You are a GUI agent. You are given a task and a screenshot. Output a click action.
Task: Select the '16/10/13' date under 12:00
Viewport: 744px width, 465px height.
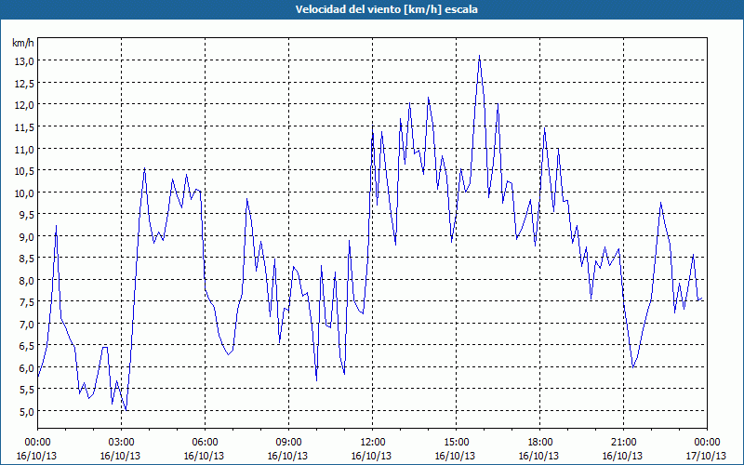coord(371,456)
